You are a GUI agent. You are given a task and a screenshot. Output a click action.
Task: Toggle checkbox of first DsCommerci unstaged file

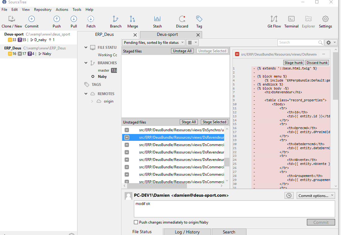(x=127, y=145)
